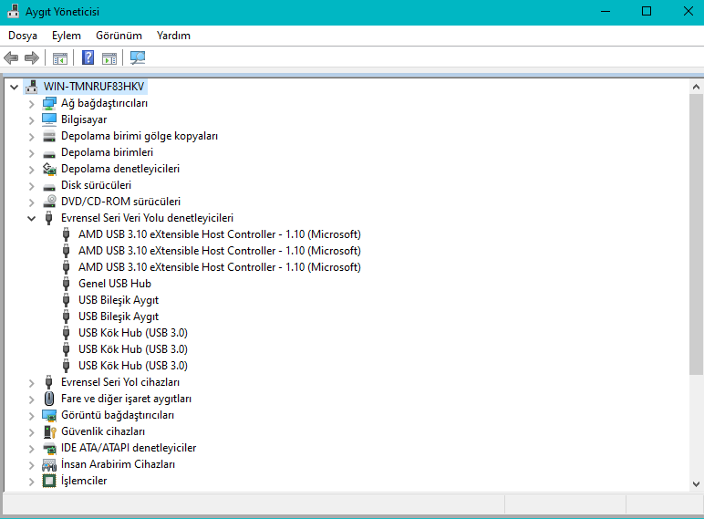This screenshot has height=519, width=704.
Task: Open the Görünüm menu
Action: coord(119,36)
